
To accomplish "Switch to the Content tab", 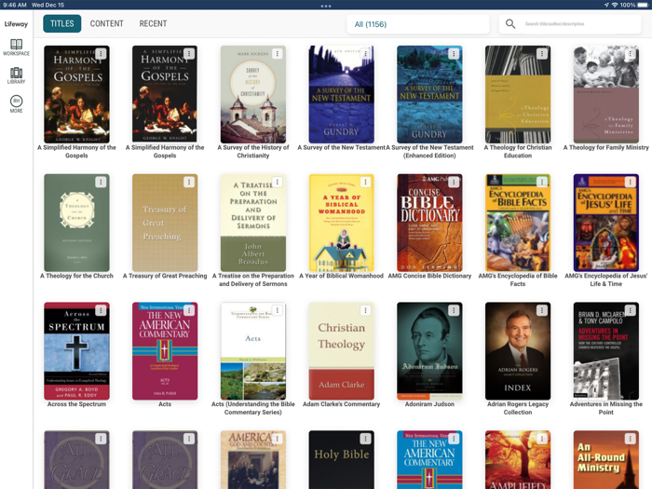I will pyautogui.click(x=107, y=23).
